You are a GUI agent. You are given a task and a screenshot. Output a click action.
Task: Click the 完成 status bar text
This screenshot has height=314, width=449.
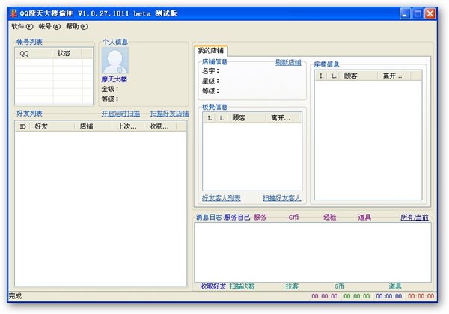pos(15,296)
